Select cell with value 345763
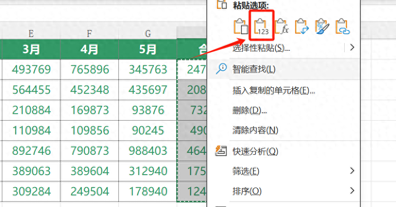This screenshot has height=207, width=396. 148,70
